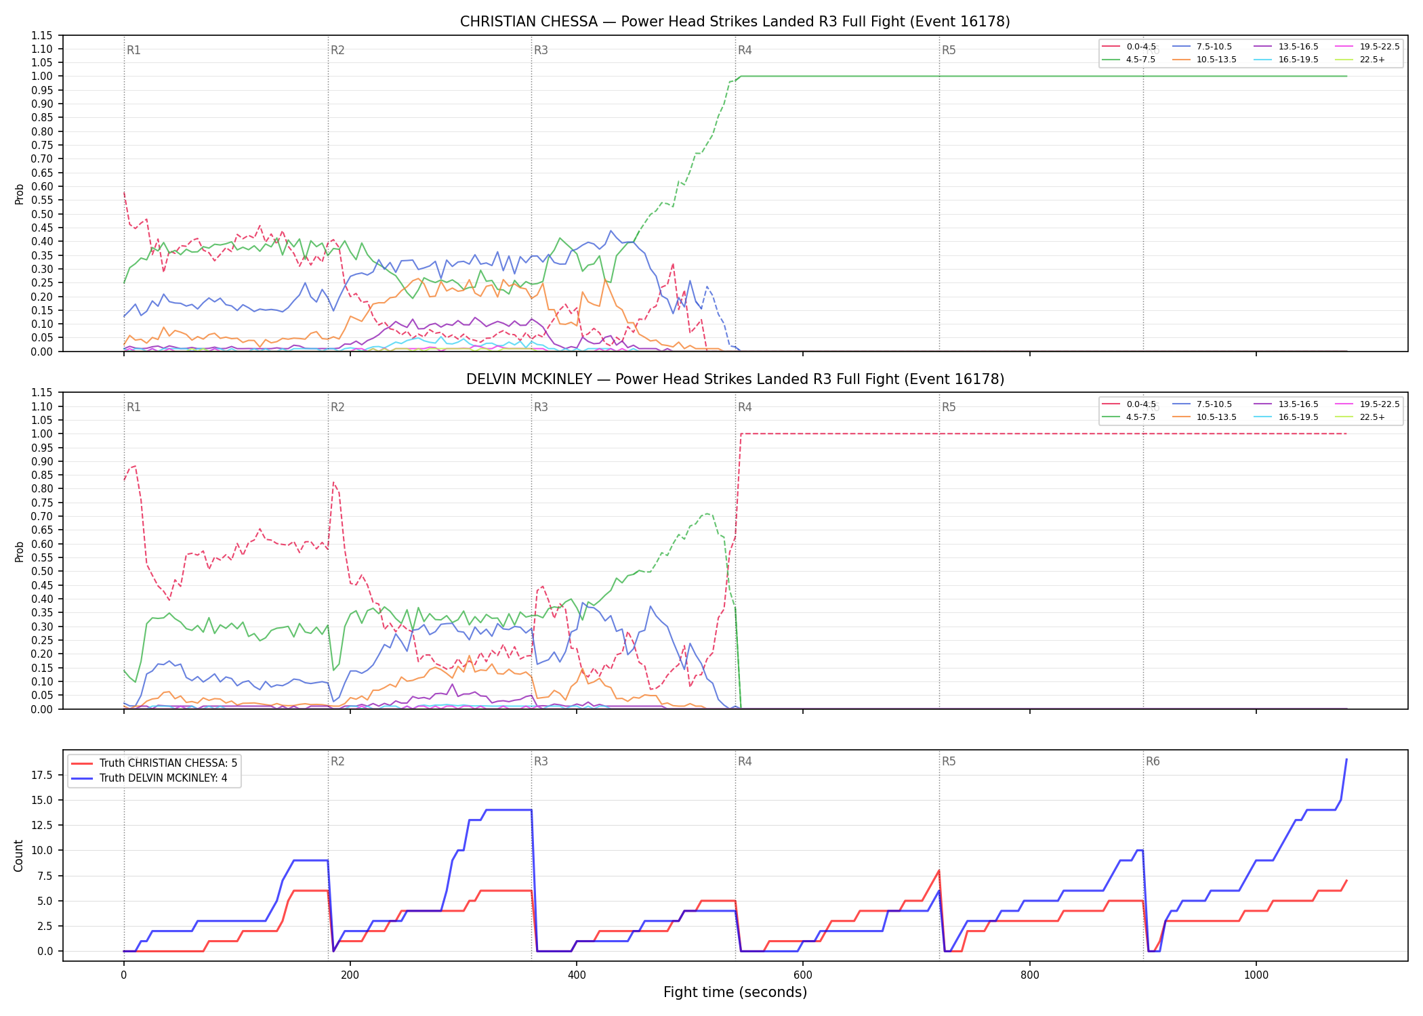1423x1016 pixels.
Task: Click the R6 label in the Count chart
Action: click(1153, 761)
